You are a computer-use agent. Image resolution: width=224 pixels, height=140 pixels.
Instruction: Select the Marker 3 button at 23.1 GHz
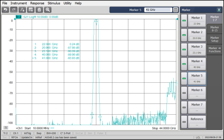point(197,50)
